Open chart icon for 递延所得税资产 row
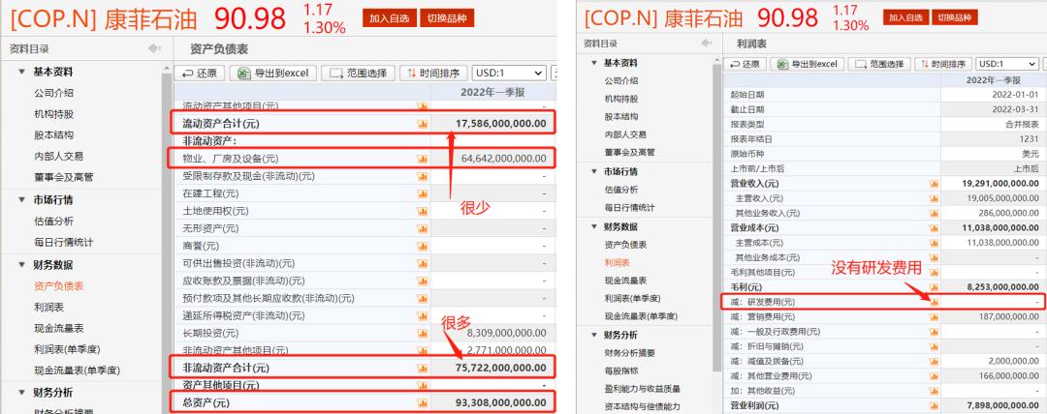1047x414 pixels. [422, 315]
